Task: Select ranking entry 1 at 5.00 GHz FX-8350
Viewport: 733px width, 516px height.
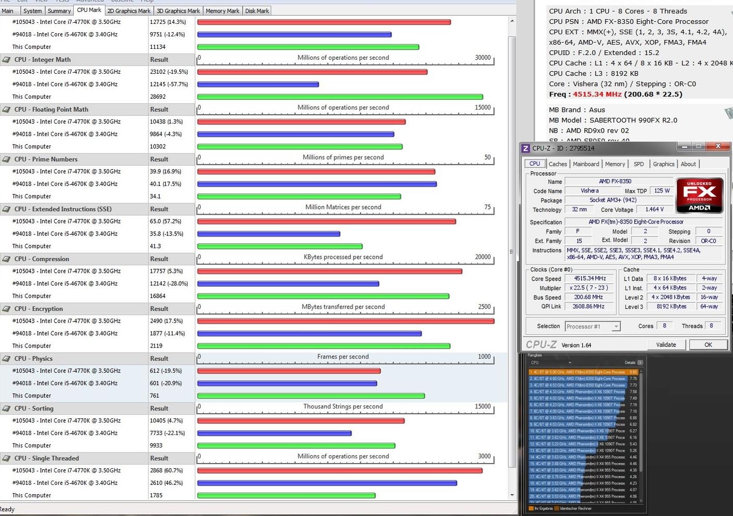Action: (x=583, y=372)
